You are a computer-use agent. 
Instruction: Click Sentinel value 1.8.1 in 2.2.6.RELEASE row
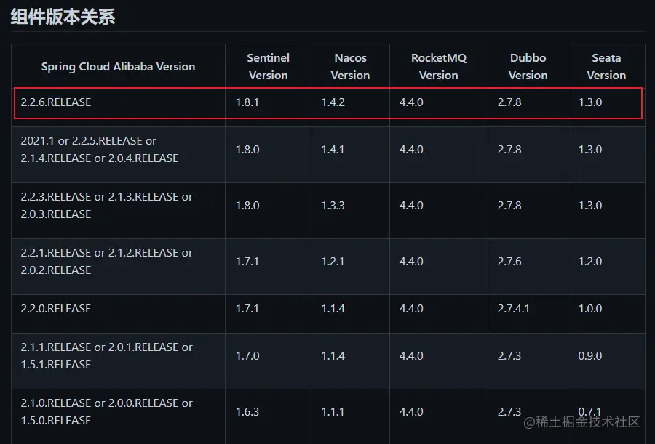tap(247, 102)
